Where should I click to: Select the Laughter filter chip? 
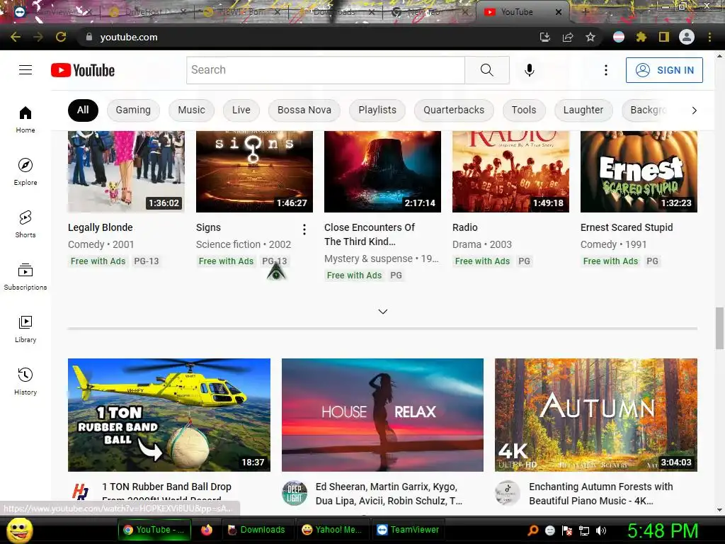point(583,110)
